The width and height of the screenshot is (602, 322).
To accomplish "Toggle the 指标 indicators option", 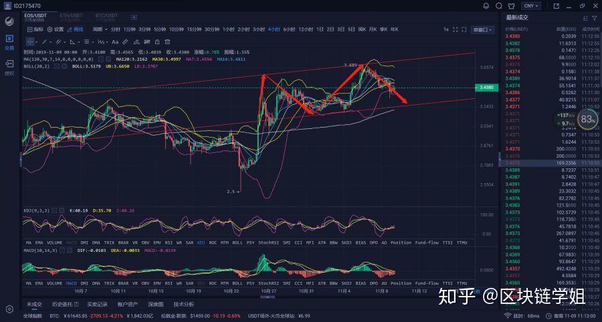I will (x=34, y=29).
